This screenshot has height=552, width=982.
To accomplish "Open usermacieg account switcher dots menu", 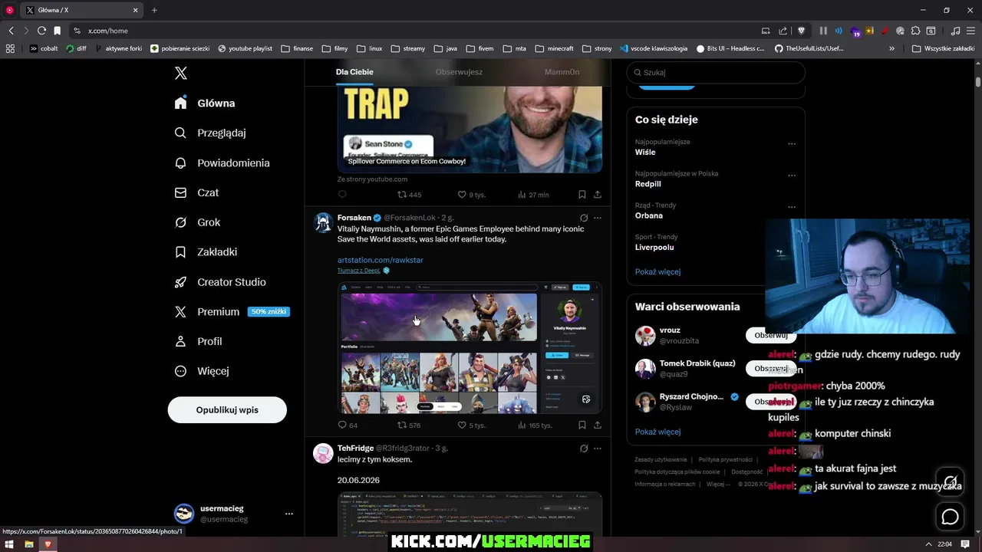I will [288, 514].
